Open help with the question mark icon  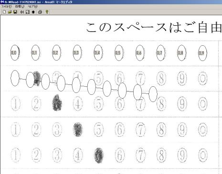(47, 12)
